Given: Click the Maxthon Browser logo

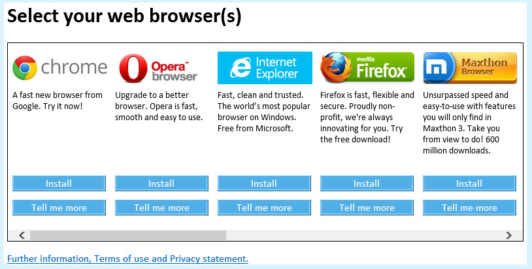Looking at the screenshot, I should click(470, 68).
